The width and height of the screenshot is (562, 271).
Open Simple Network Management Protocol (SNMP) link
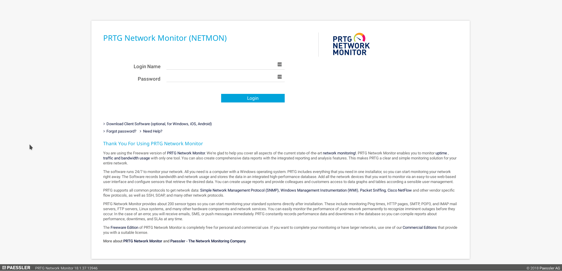click(x=239, y=190)
